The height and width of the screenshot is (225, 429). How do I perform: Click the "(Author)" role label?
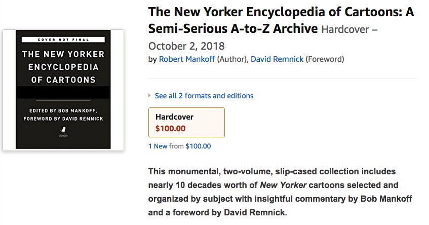232,59
